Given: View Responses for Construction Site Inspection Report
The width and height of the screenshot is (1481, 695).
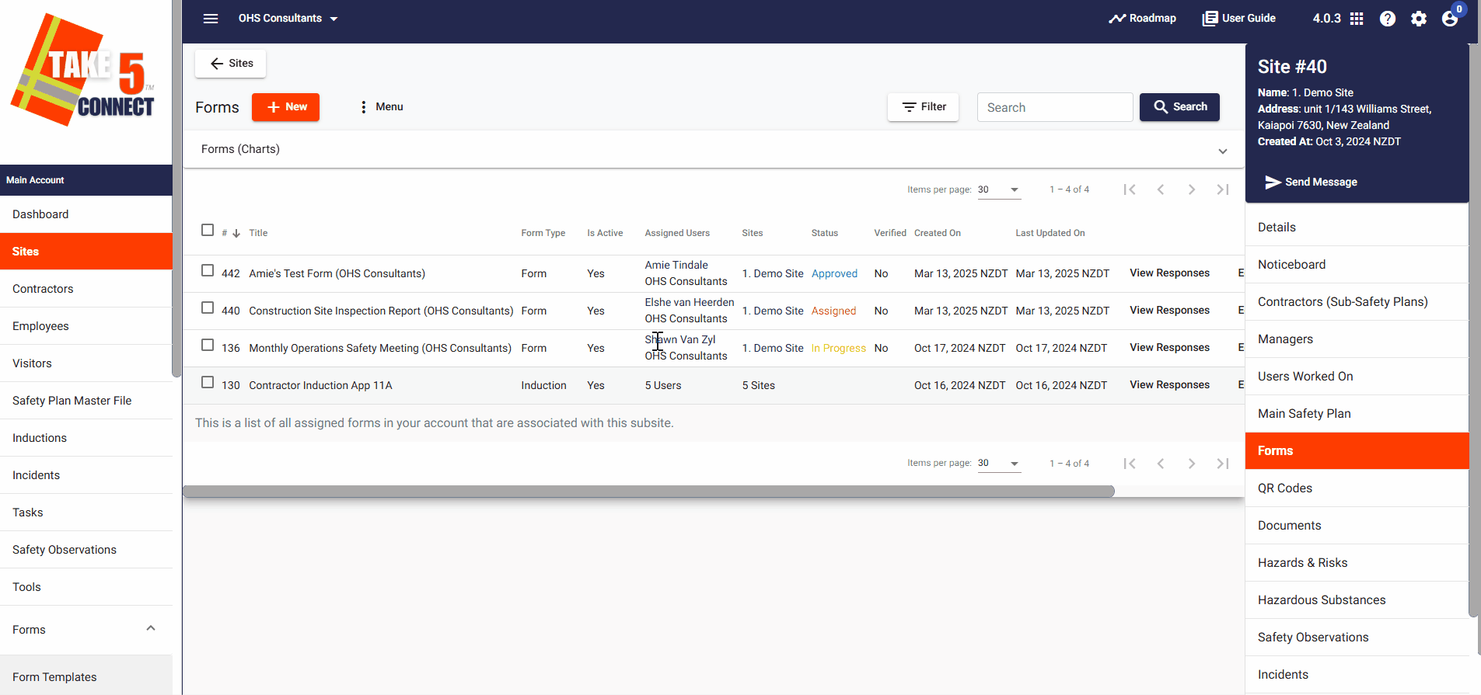Looking at the screenshot, I should [1169, 311].
